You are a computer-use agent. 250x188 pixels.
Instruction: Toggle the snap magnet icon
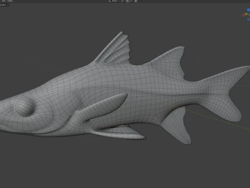128,1
